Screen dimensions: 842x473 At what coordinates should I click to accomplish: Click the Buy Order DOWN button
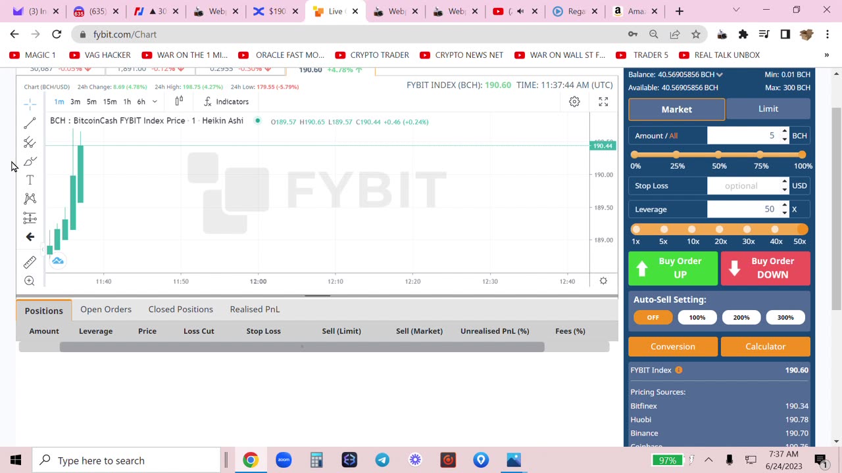click(765, 268)
